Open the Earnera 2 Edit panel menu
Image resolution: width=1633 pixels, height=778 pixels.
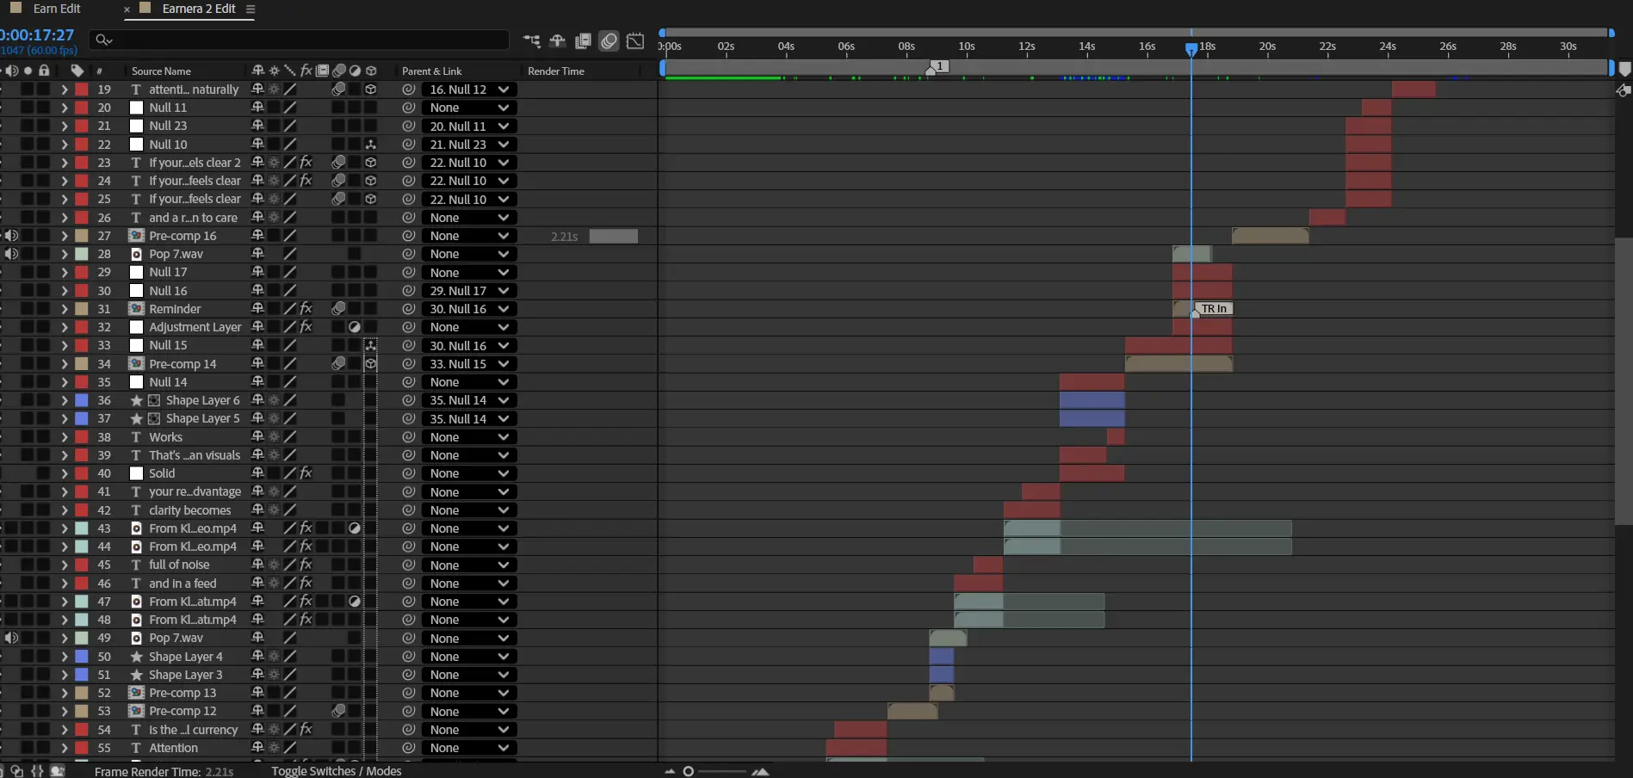pyautogui.click(x=251, y=9)
